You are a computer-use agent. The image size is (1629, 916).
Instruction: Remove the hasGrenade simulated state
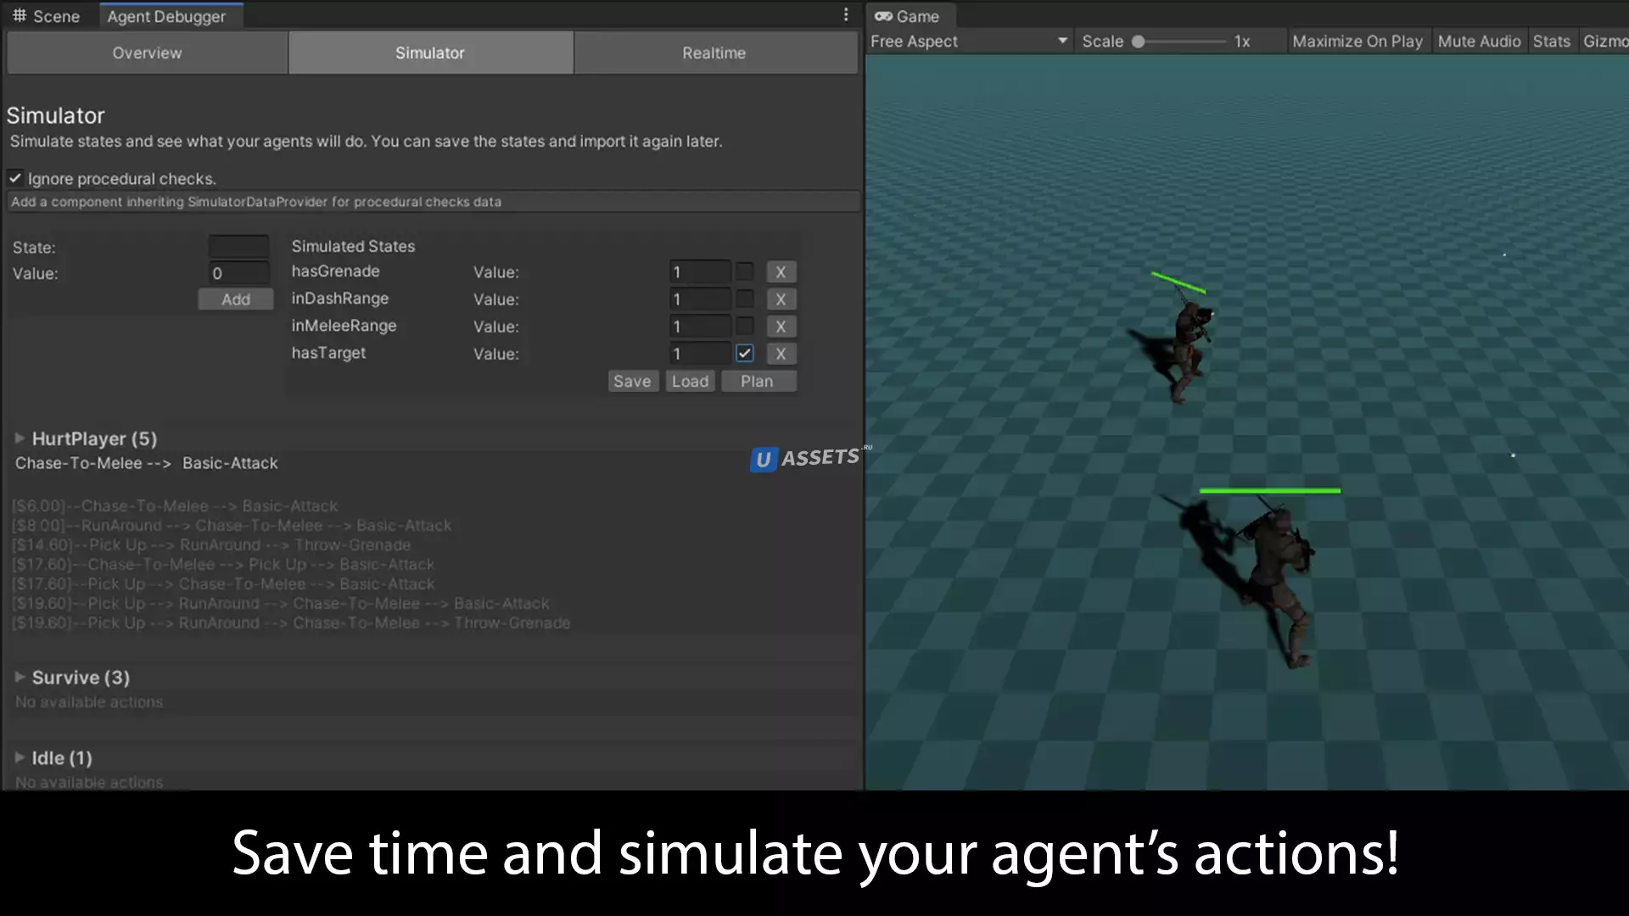tap(781, 272)
